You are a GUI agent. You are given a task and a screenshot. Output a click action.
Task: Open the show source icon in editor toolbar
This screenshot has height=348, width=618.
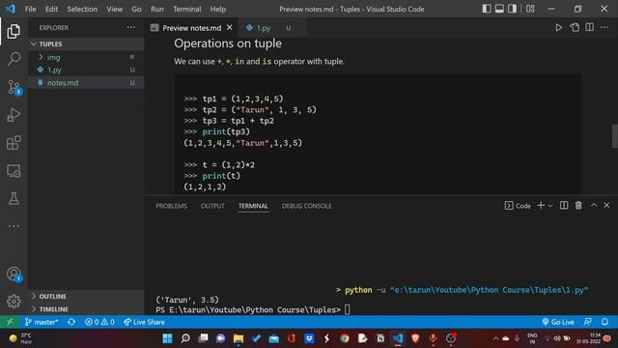[x=575, y=28]
